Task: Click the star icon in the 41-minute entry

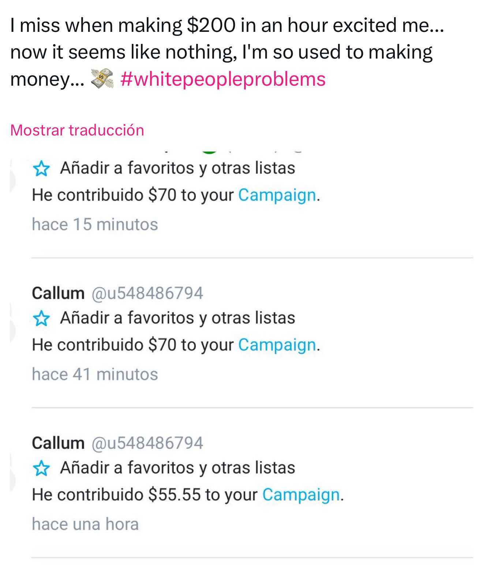Action: 41,319
